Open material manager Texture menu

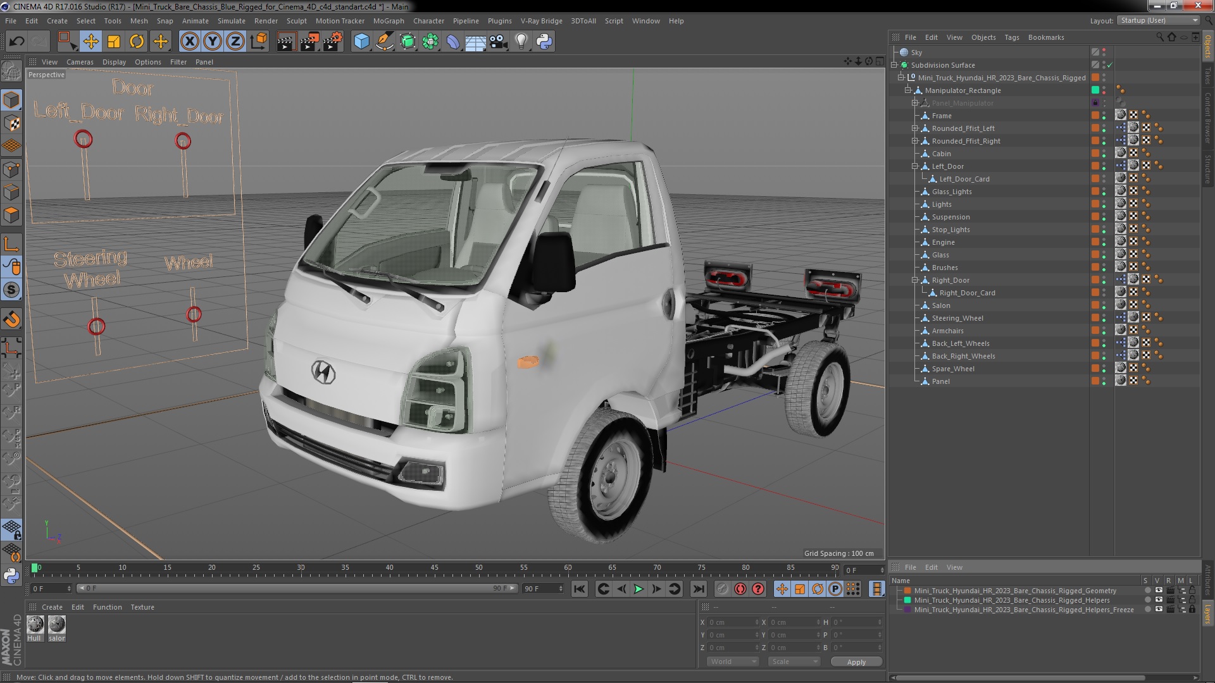point(142,607)
